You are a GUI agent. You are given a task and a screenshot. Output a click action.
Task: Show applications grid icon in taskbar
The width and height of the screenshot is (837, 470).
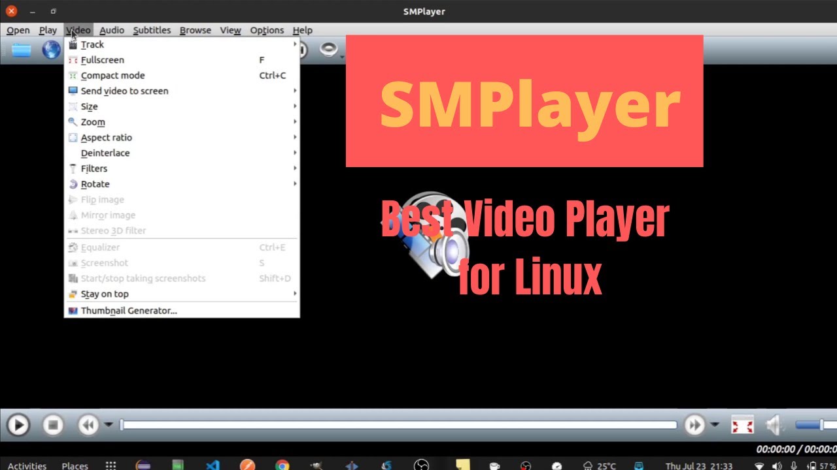111,465
